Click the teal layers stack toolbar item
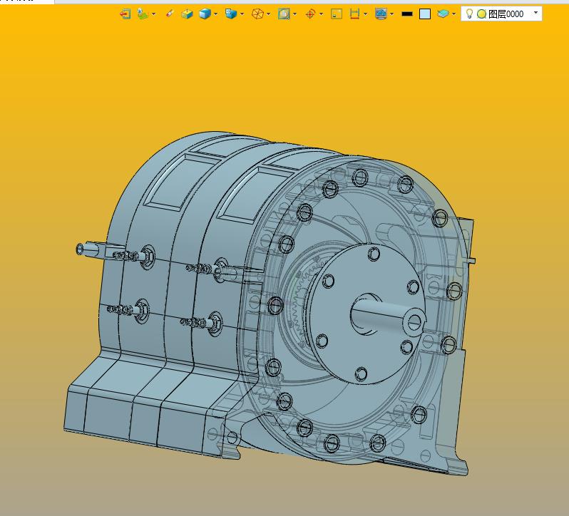 443,14
